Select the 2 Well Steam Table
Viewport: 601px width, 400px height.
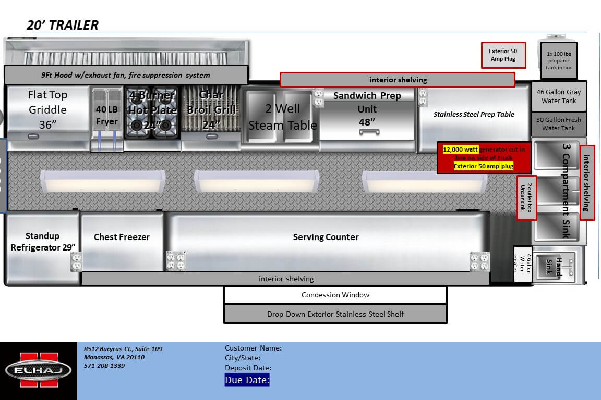pos(282,117)
